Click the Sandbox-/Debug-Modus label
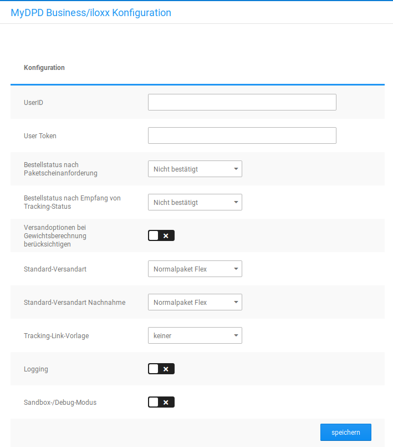Screen dimensions: 393x447 click(x=60, y=403)
